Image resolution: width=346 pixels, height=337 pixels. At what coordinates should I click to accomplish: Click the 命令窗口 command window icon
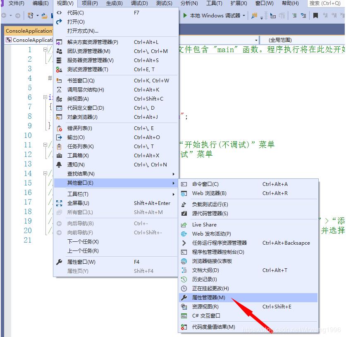[184, 184]
